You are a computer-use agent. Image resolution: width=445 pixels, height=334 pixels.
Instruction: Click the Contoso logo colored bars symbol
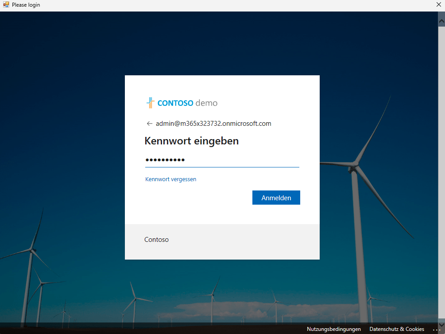click(150, 102)
